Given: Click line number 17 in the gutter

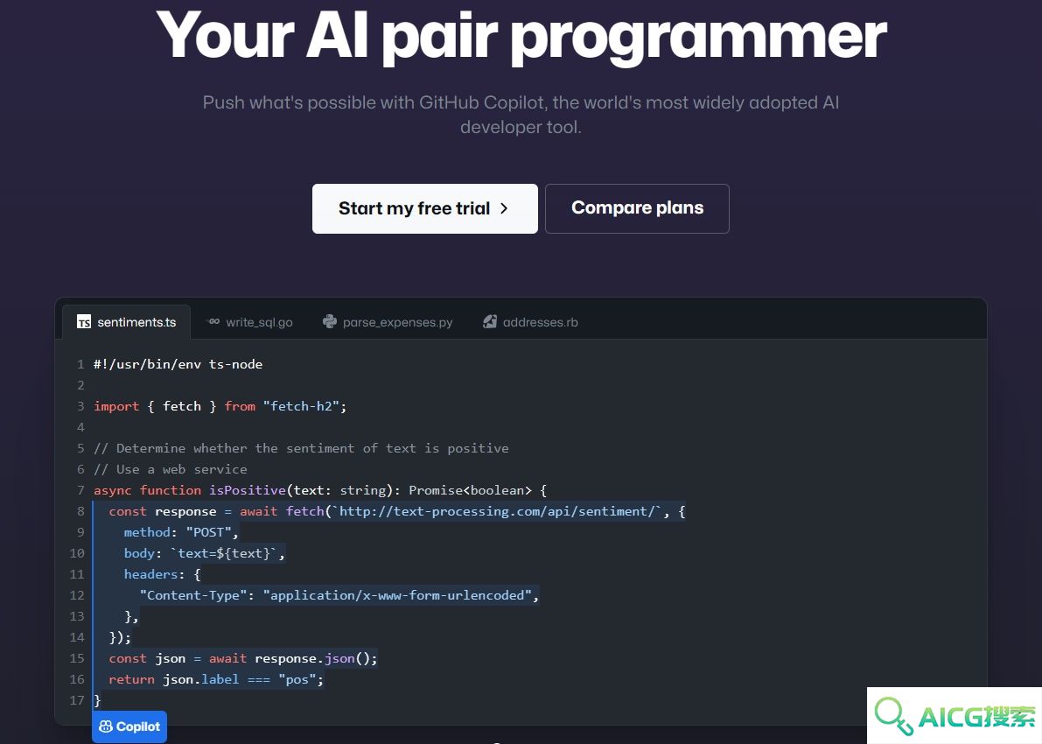Looking at the screenshot, I should (x=77, y=701).
